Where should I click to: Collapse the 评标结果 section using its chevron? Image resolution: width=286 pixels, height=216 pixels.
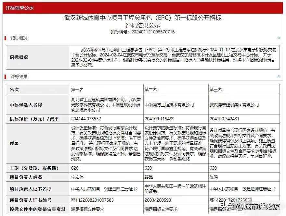click(x=279, y=77)
